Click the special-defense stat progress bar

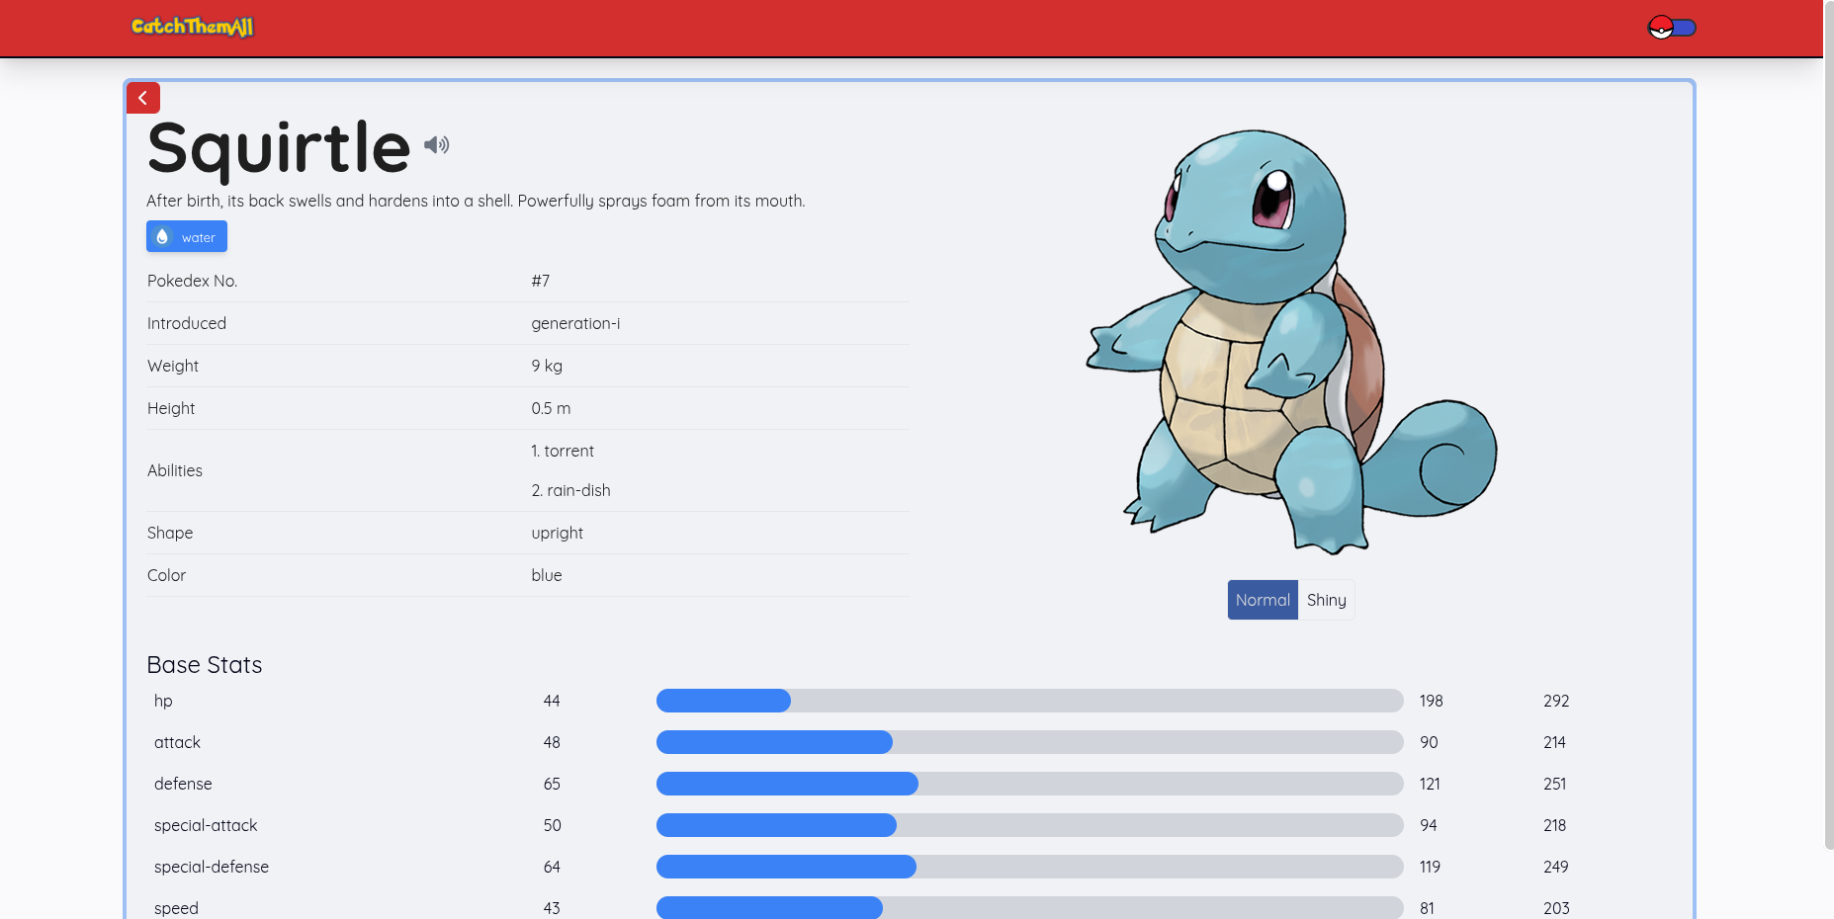tap(1029, 867)
